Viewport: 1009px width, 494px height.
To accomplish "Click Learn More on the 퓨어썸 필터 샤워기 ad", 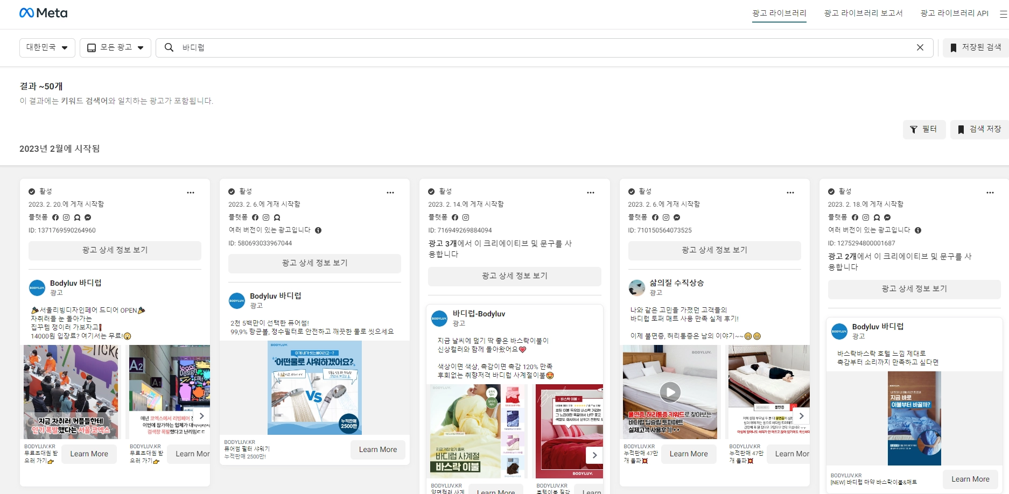I will pyautogui.click(x=378, y=450).
